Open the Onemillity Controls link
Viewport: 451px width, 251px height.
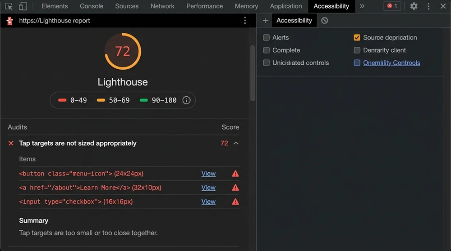391,63
